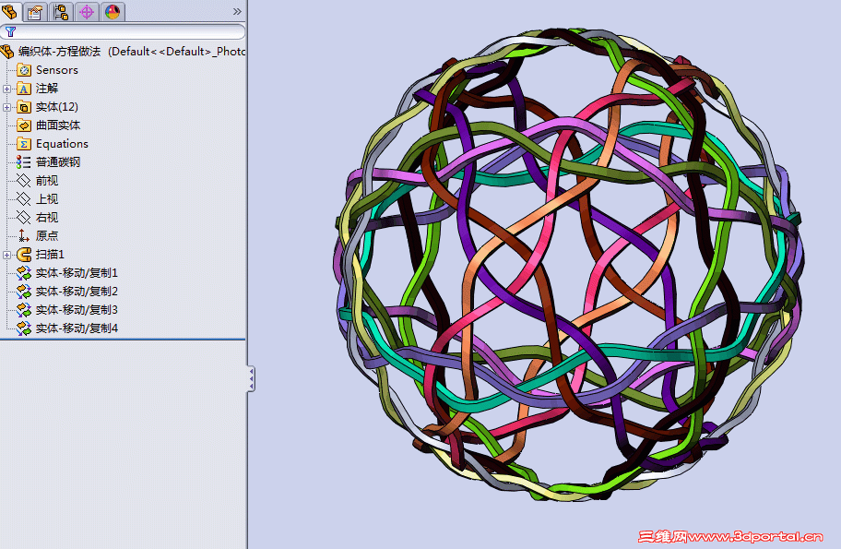Select the Equations tree item
This screenshot has width=841, height=549.
62,144
